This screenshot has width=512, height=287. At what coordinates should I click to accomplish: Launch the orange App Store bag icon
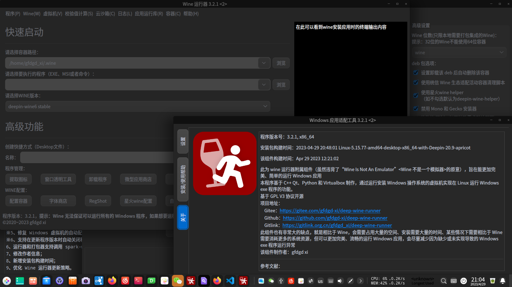[x=73, y=281]
